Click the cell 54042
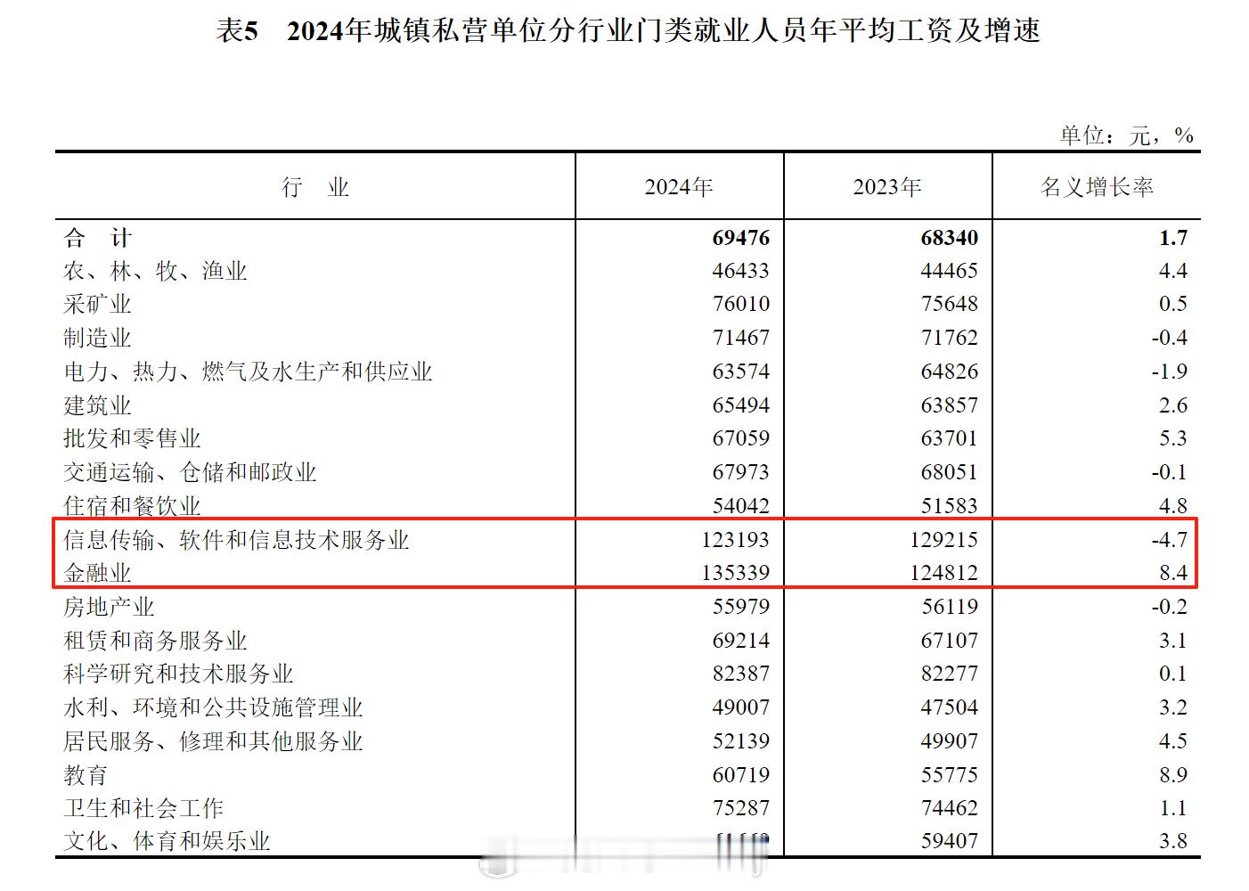 tap(741, 506)
